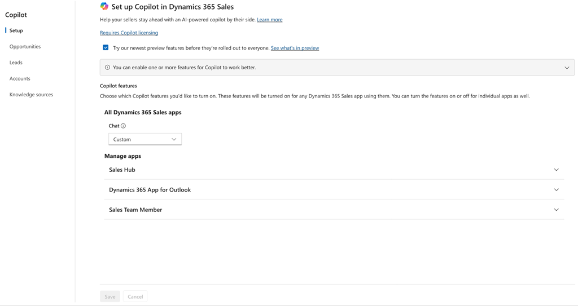This screenshot has width=578, height=306.
Task: Click the info icon in the features banner
Action: (x=107, y=68)
